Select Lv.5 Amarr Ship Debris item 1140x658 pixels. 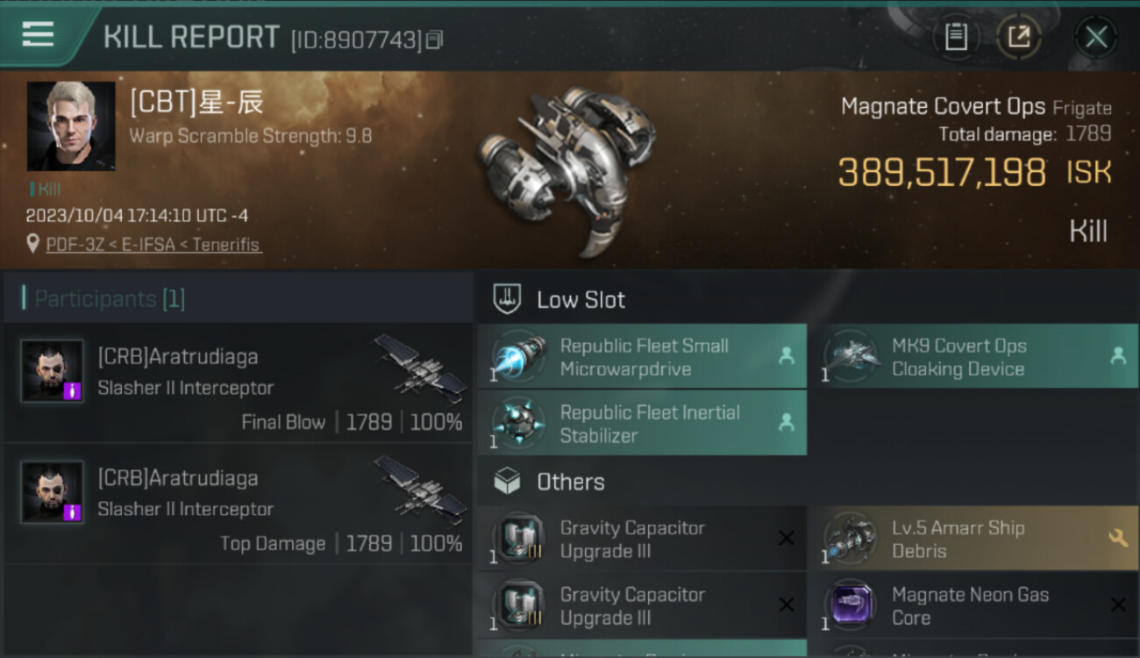tap(956, 540)
